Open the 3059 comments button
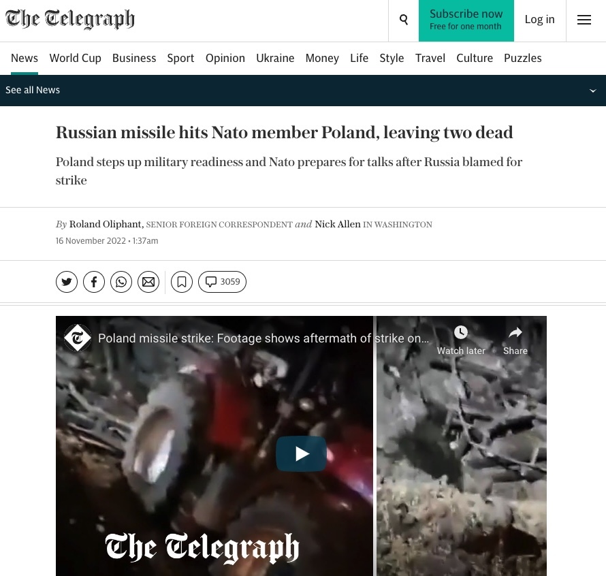 pos(222,282)
